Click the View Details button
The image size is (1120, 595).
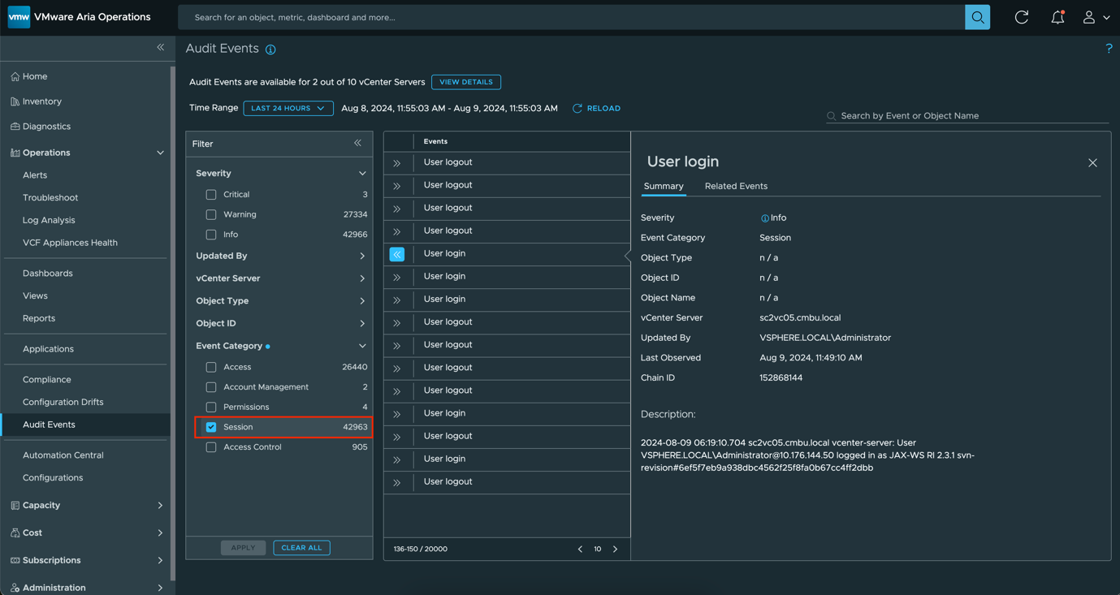coord(466,82)
